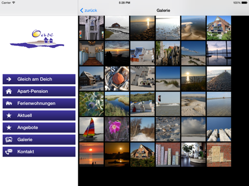Tap the photo icon next to Galerie

[9, 139]
